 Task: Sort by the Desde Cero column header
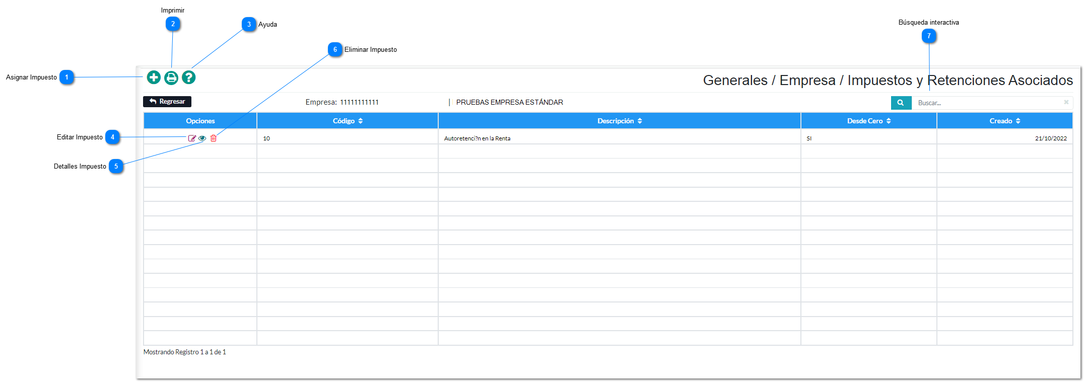[869, 121]
